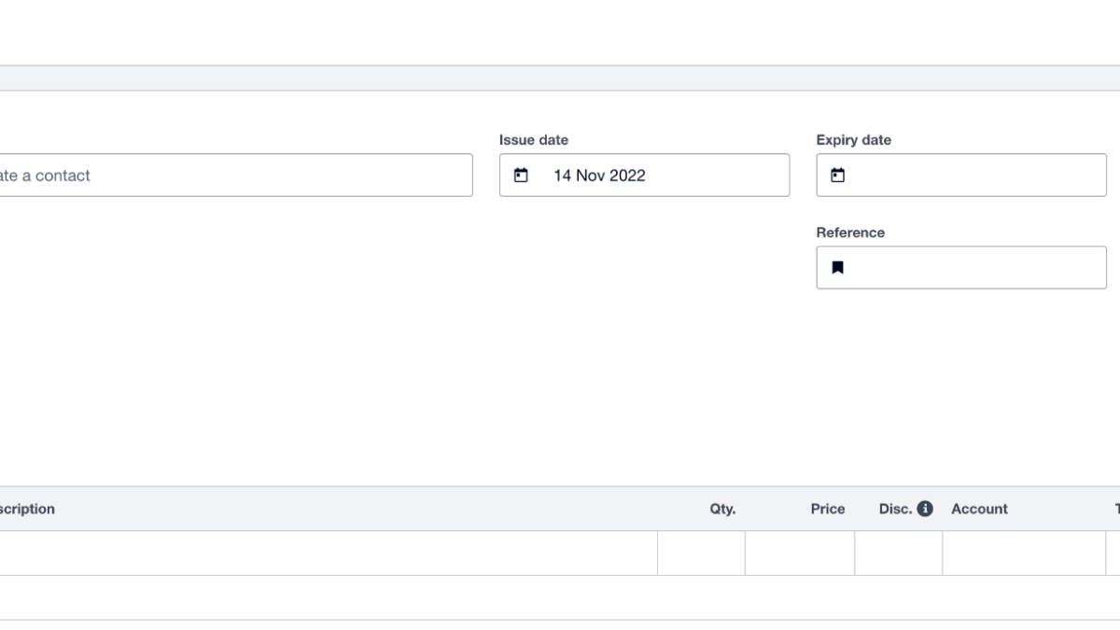
Task: Click the Reference bookmark icon
Action: (x=838, y=268)
